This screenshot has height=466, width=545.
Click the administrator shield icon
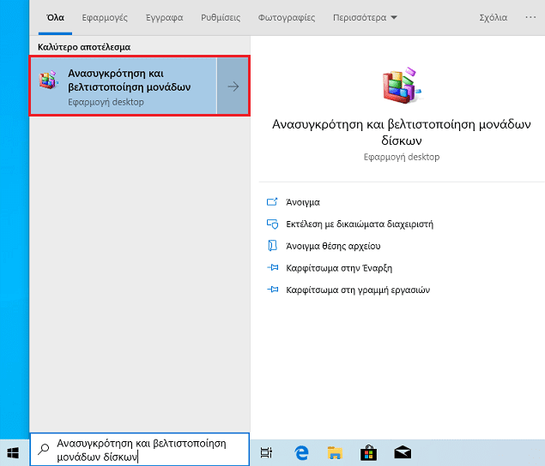tap(272, 224)
